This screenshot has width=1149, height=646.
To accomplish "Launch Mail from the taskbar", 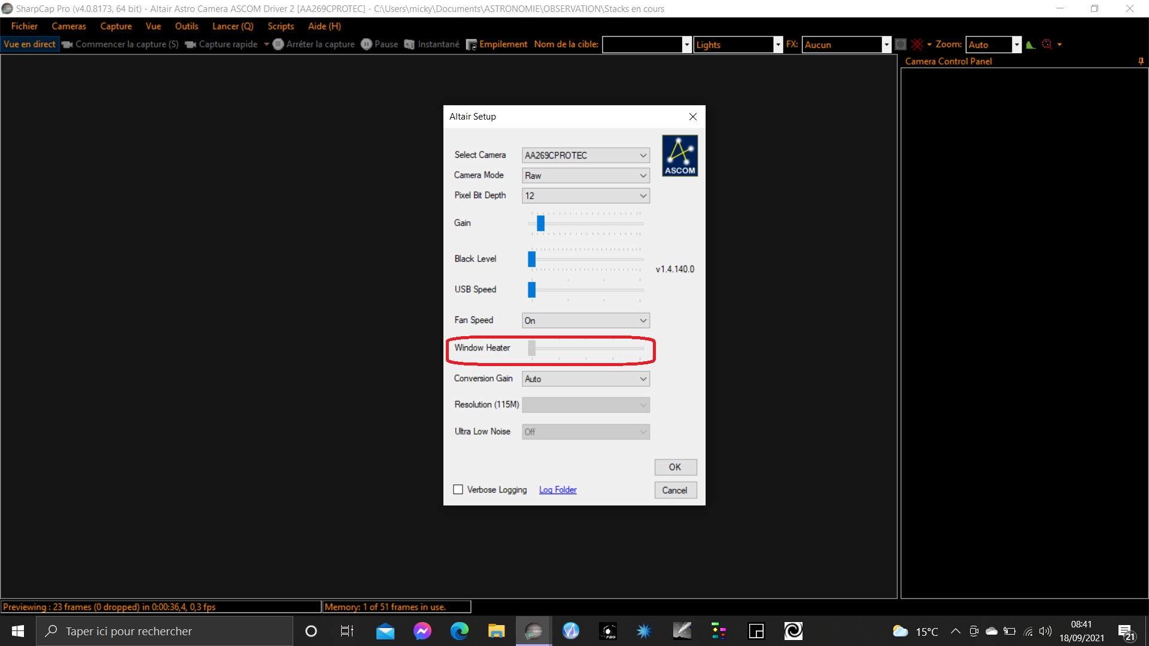I will point(385,631).
